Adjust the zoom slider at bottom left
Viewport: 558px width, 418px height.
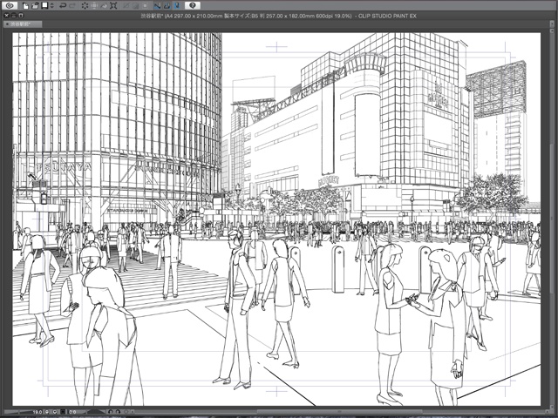point(17,412)
